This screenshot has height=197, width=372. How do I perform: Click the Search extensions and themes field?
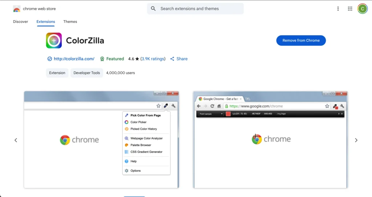click(x=195, y=9)
